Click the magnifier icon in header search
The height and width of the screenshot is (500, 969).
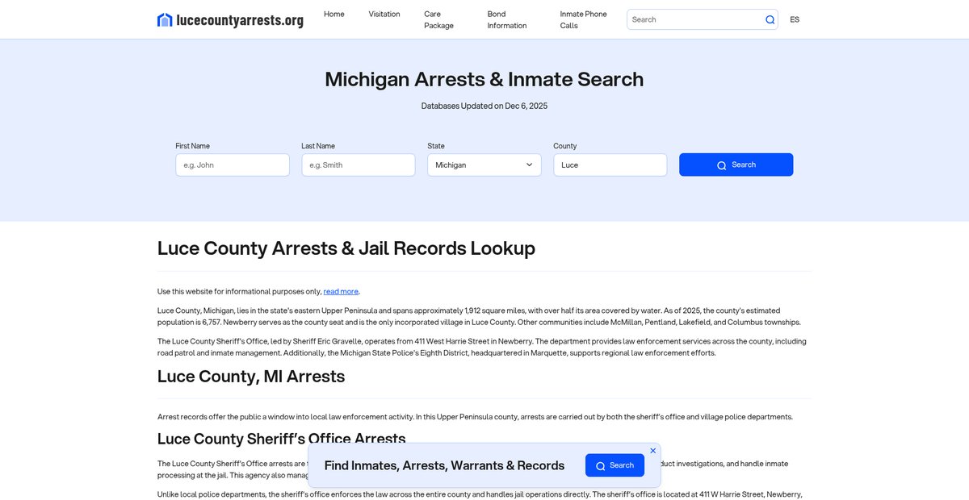770,19
